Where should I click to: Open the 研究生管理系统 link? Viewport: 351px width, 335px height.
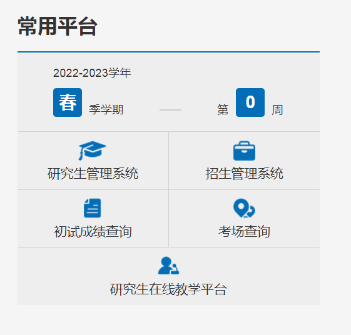93,173
